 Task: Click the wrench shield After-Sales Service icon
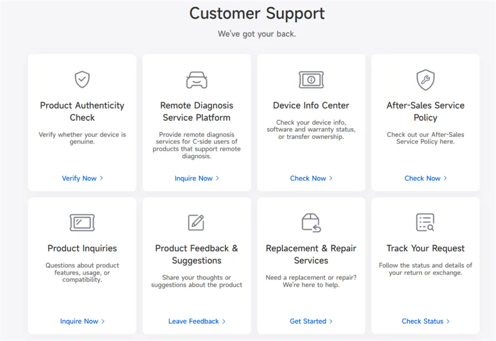(x=426, y=80)
